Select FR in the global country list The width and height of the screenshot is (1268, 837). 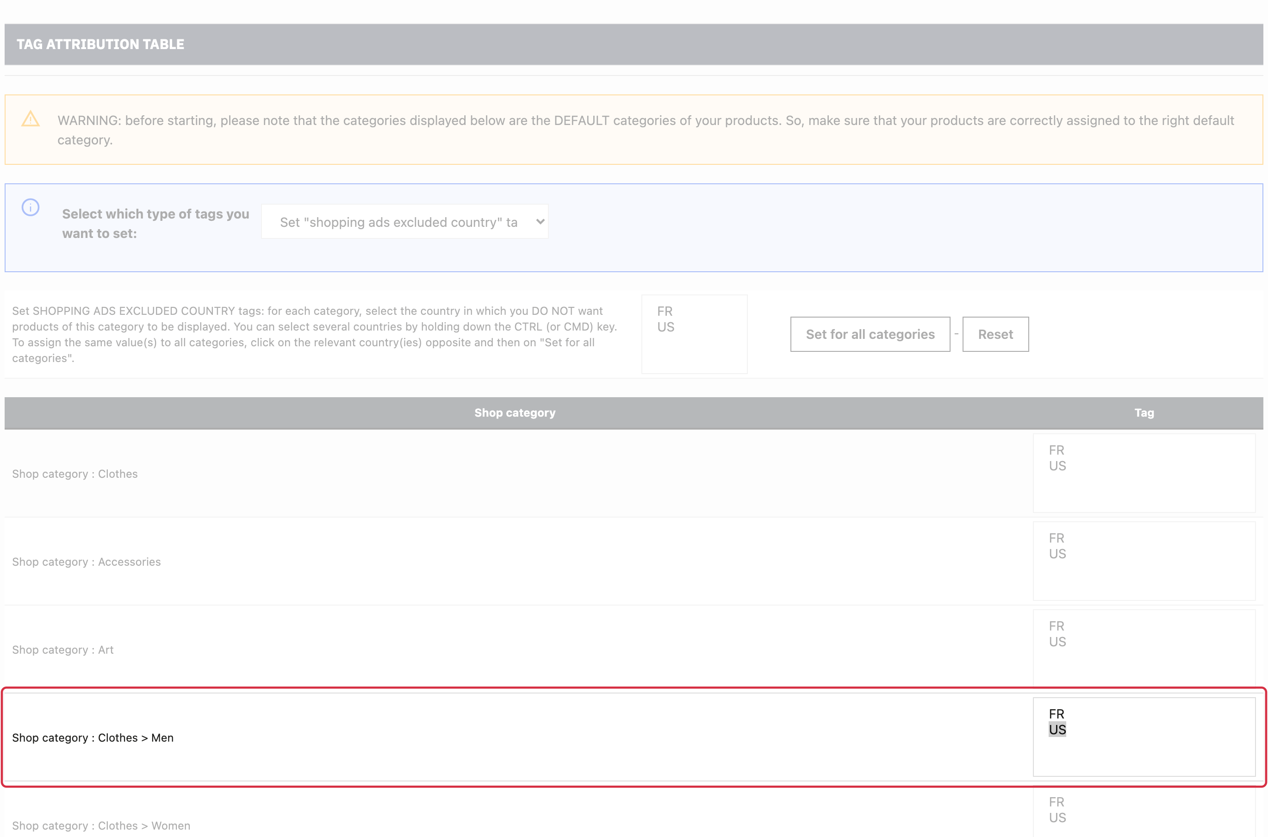coord(665,311)
